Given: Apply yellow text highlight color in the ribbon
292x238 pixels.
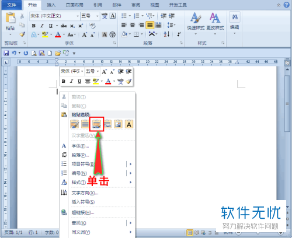Looking at the screenshot, I should coord(45,34).
